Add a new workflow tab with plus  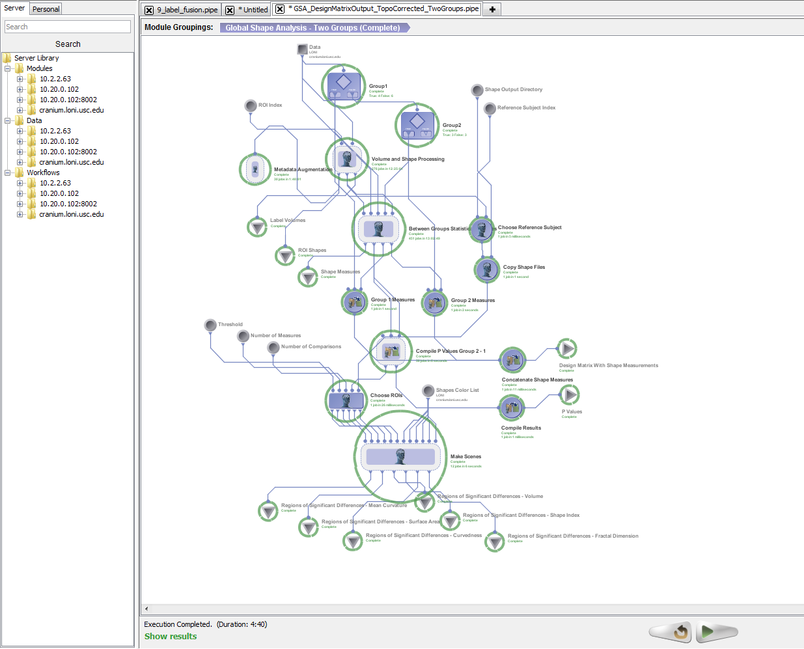[492, 9]
